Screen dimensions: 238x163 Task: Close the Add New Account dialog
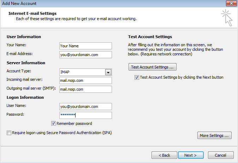231,3
